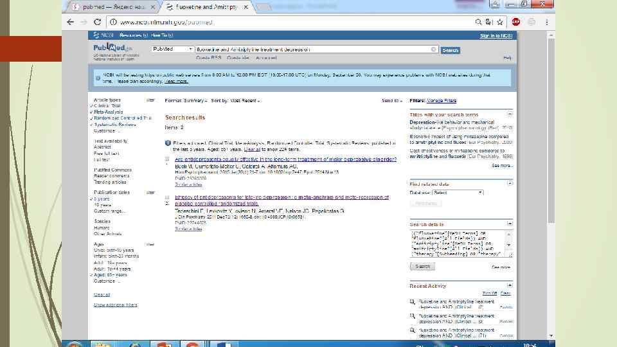The height and width of the screenshot is (347, 617).
Task: Click the Search details box scroll down arrow
Action: tap(508, 245)
